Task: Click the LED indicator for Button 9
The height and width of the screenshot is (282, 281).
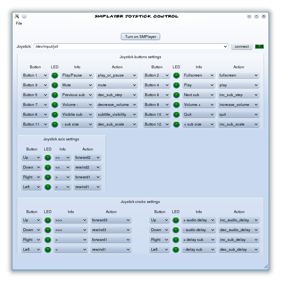Action: pos(54,114)
